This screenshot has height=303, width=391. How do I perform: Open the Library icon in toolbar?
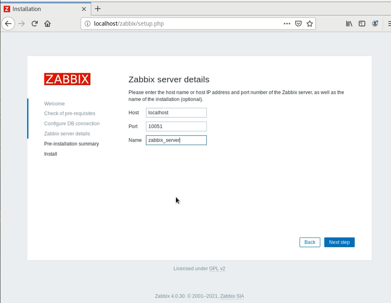point(349,24)
